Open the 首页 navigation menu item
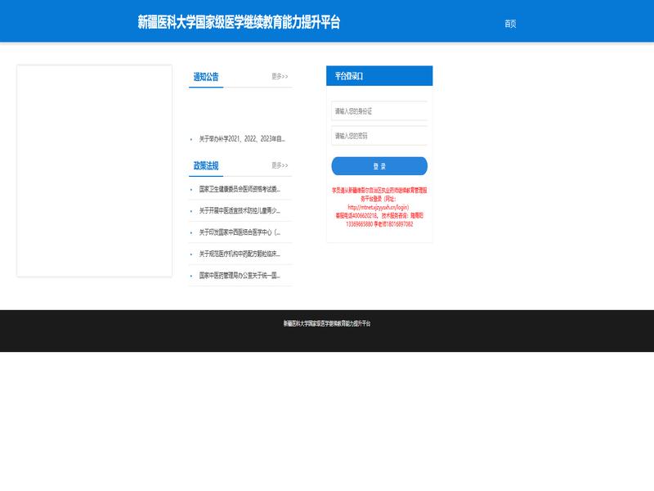The height and width of the screenshot is (491, 654). click(x=510, y=24)
